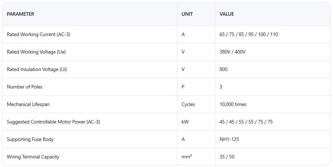Image resolution: width=333 pixels, height=167 pixels.
Task: Select the Wiring Terminal Capacity label
Action: pyautogui.click(x=33, y=157)
